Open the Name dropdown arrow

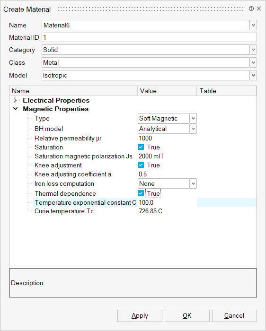(253, 26)
